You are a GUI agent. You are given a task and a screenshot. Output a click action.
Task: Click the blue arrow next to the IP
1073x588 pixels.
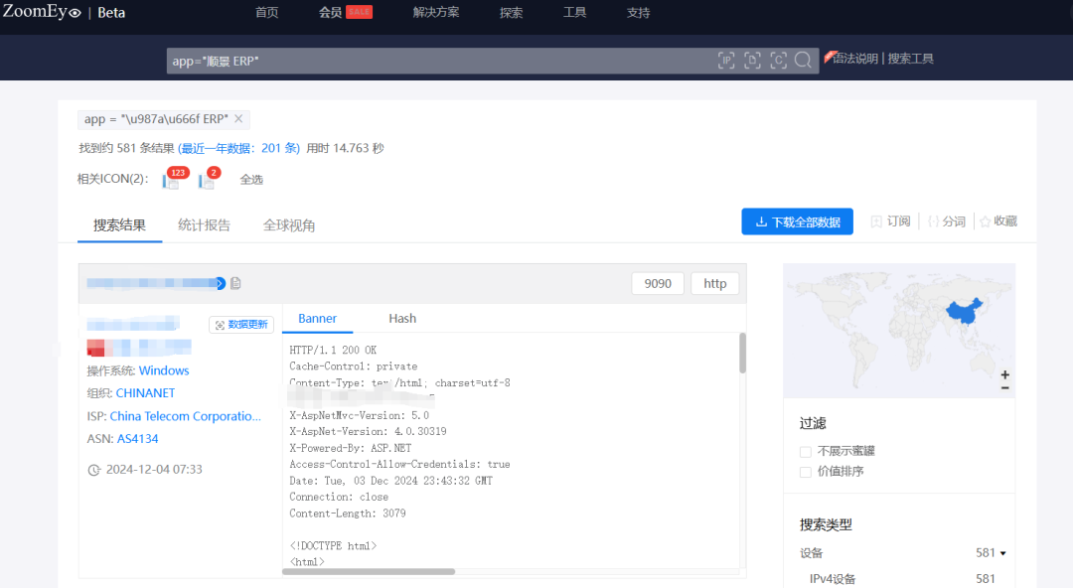(x=220, y=283)
